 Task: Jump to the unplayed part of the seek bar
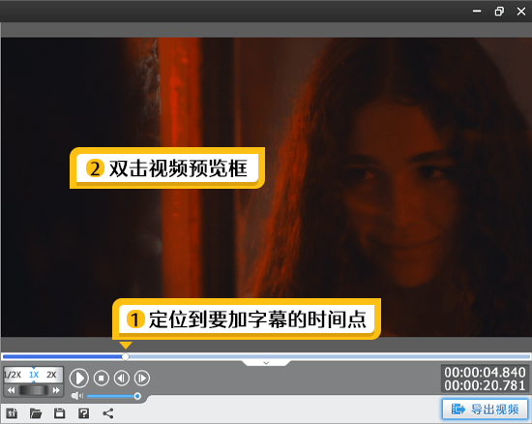click(x=330, y=356)
